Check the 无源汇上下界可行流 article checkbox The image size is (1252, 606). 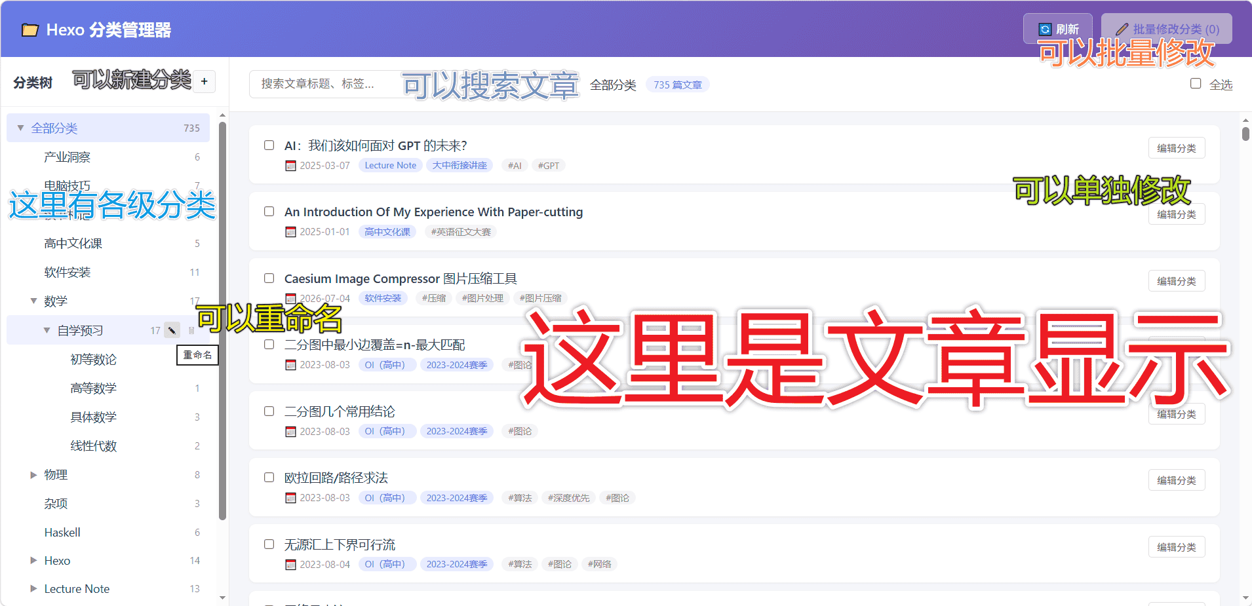[x=269, y=544]
